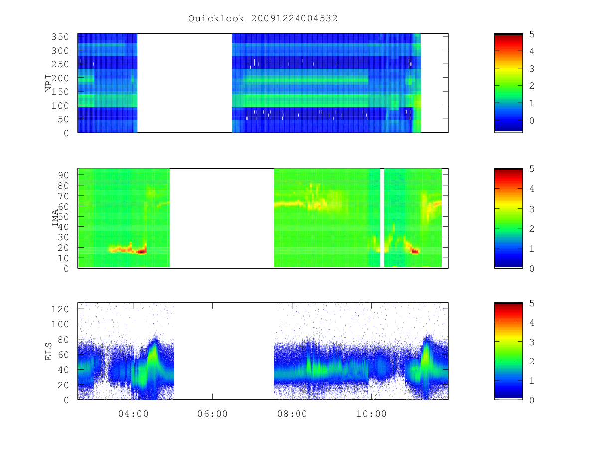Click the red IMA peak near 04:00
The width and height of the screenshot is (598, 449).
point(142,252)
